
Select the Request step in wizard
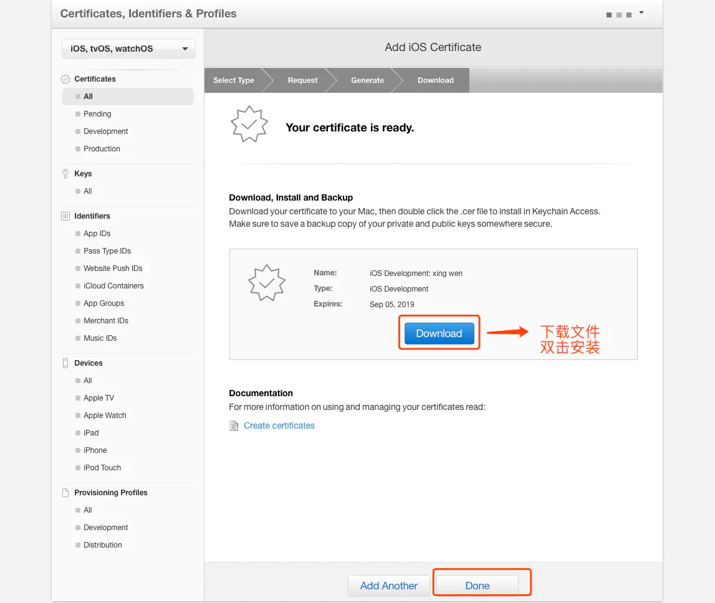(302, 80)
